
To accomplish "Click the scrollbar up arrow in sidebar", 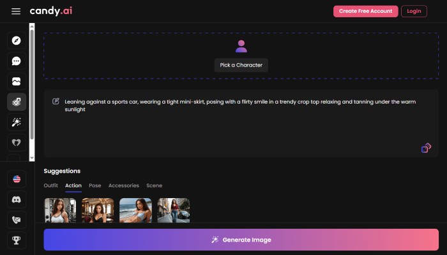I will pyautogui.click(x=32, y=26).
